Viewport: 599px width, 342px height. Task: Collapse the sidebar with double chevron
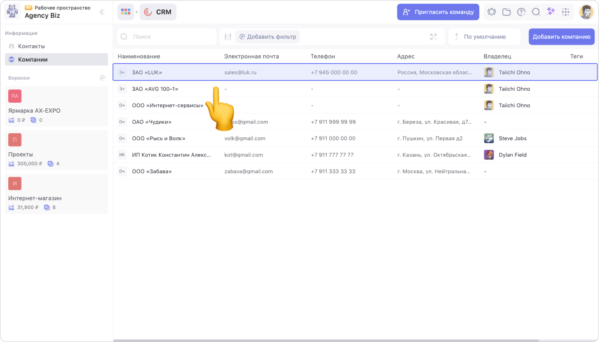pyautogui.click(x=102, y=12)
